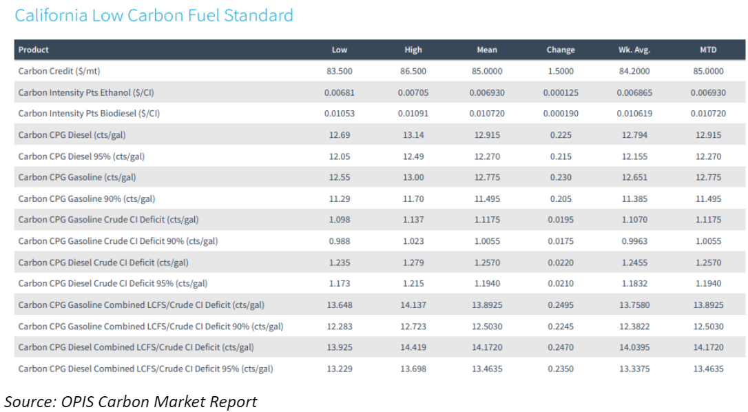The width and height of the screenshot is (748, 412).
Task: Select Gasoline Combined 90% high value 12.723
Action: (x=413, y=327)
